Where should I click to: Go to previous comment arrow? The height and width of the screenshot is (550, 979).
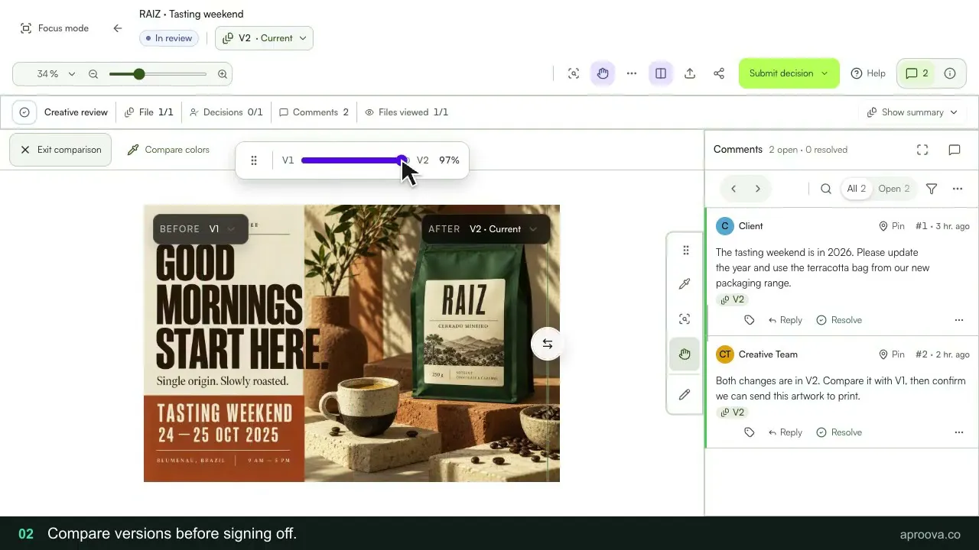click(733, 189)
